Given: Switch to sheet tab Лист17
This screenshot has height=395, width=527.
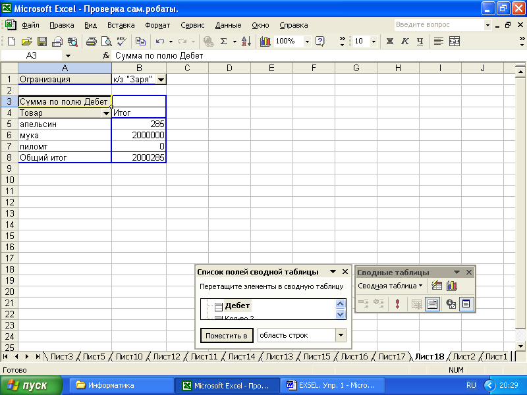Looking at the screenshot, I should [391, 356].
